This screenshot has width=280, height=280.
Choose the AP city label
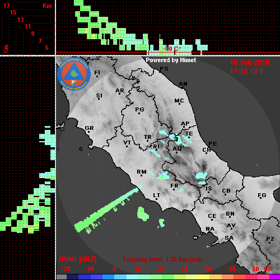(185, 123)
